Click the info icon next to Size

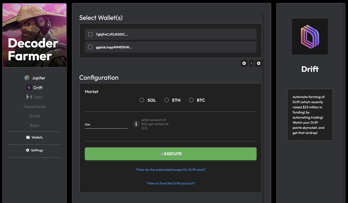pyautogui.click(x=136, y=124)
